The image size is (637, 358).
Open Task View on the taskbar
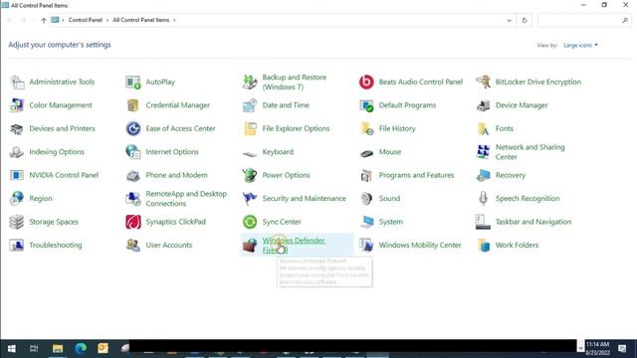tap(34, 349)
